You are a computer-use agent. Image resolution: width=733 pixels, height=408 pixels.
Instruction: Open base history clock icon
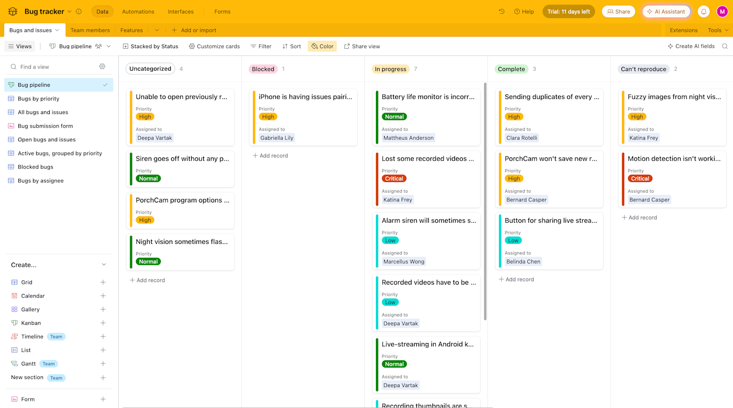coord(502,12)
